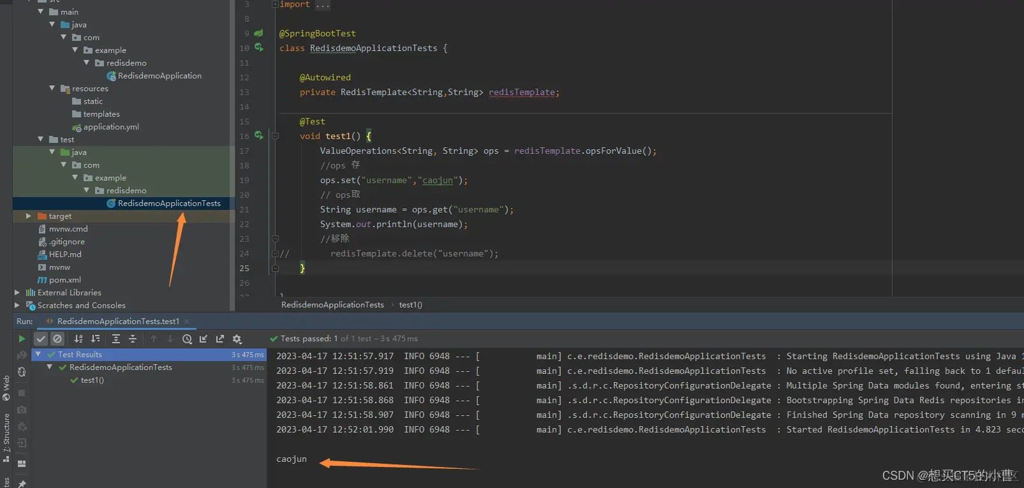Fold commented block marker at line 23
1024x488 pixels.
(x=275, y=239)
